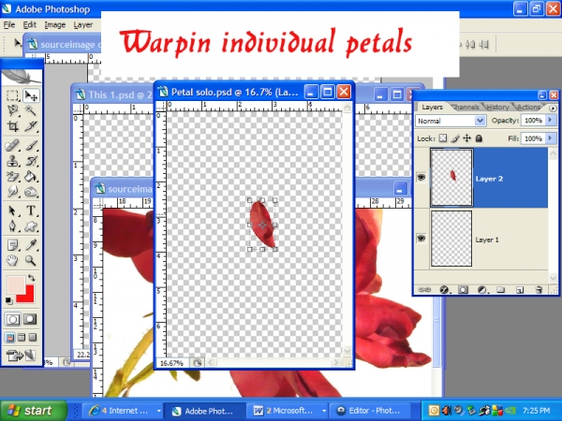The height and width of the screenshot is (421, 562).
Task: Toggle lock position
Action: point(467,138)
